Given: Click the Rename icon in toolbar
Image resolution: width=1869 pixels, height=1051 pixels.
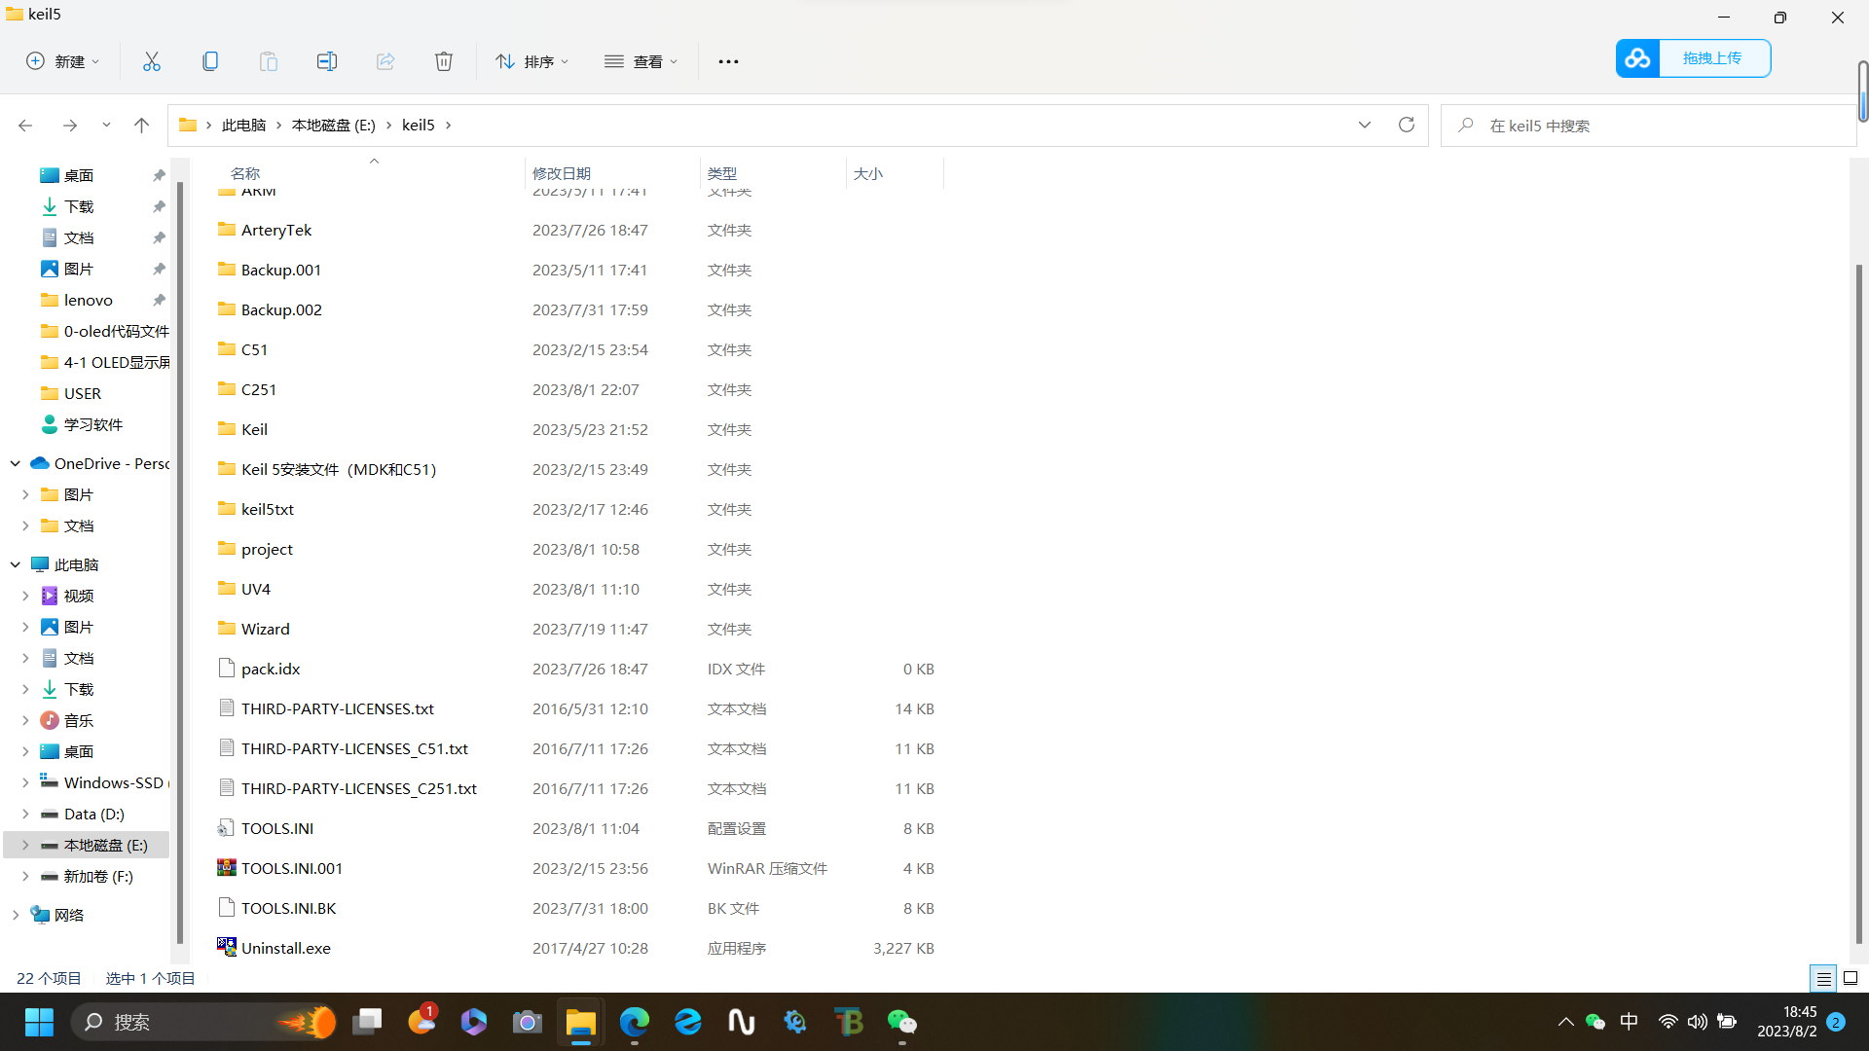Looking at the screenshot, I should click(x=327, y=61).
